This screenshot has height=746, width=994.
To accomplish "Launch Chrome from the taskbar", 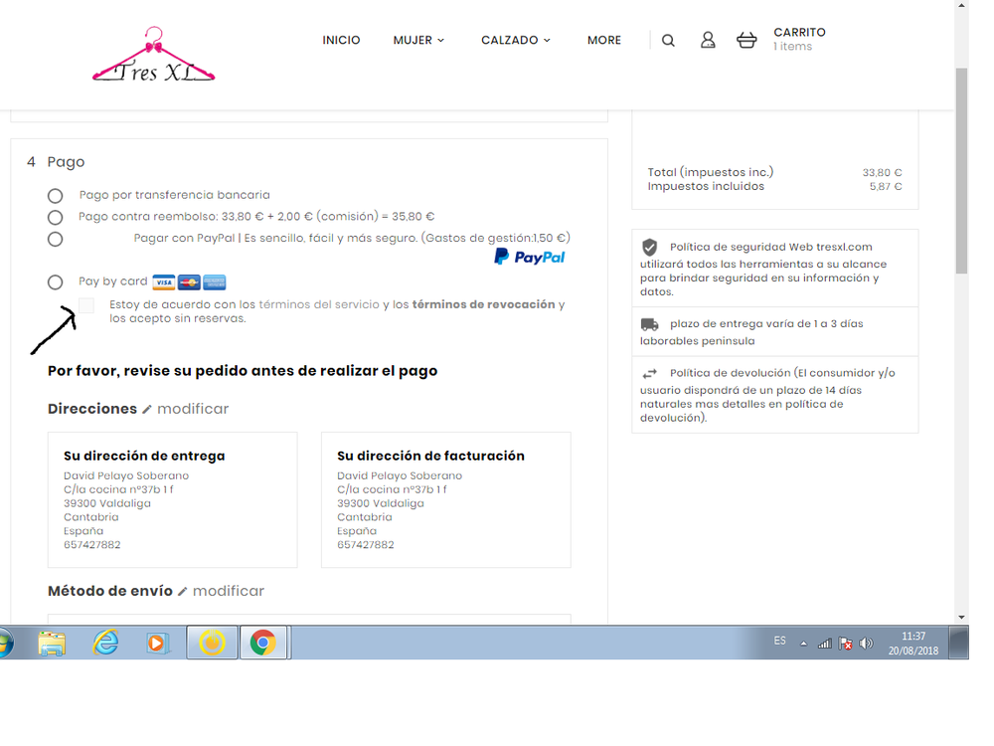I will pos(263,643).
